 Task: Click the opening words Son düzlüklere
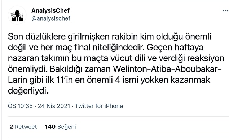[37, 37]
